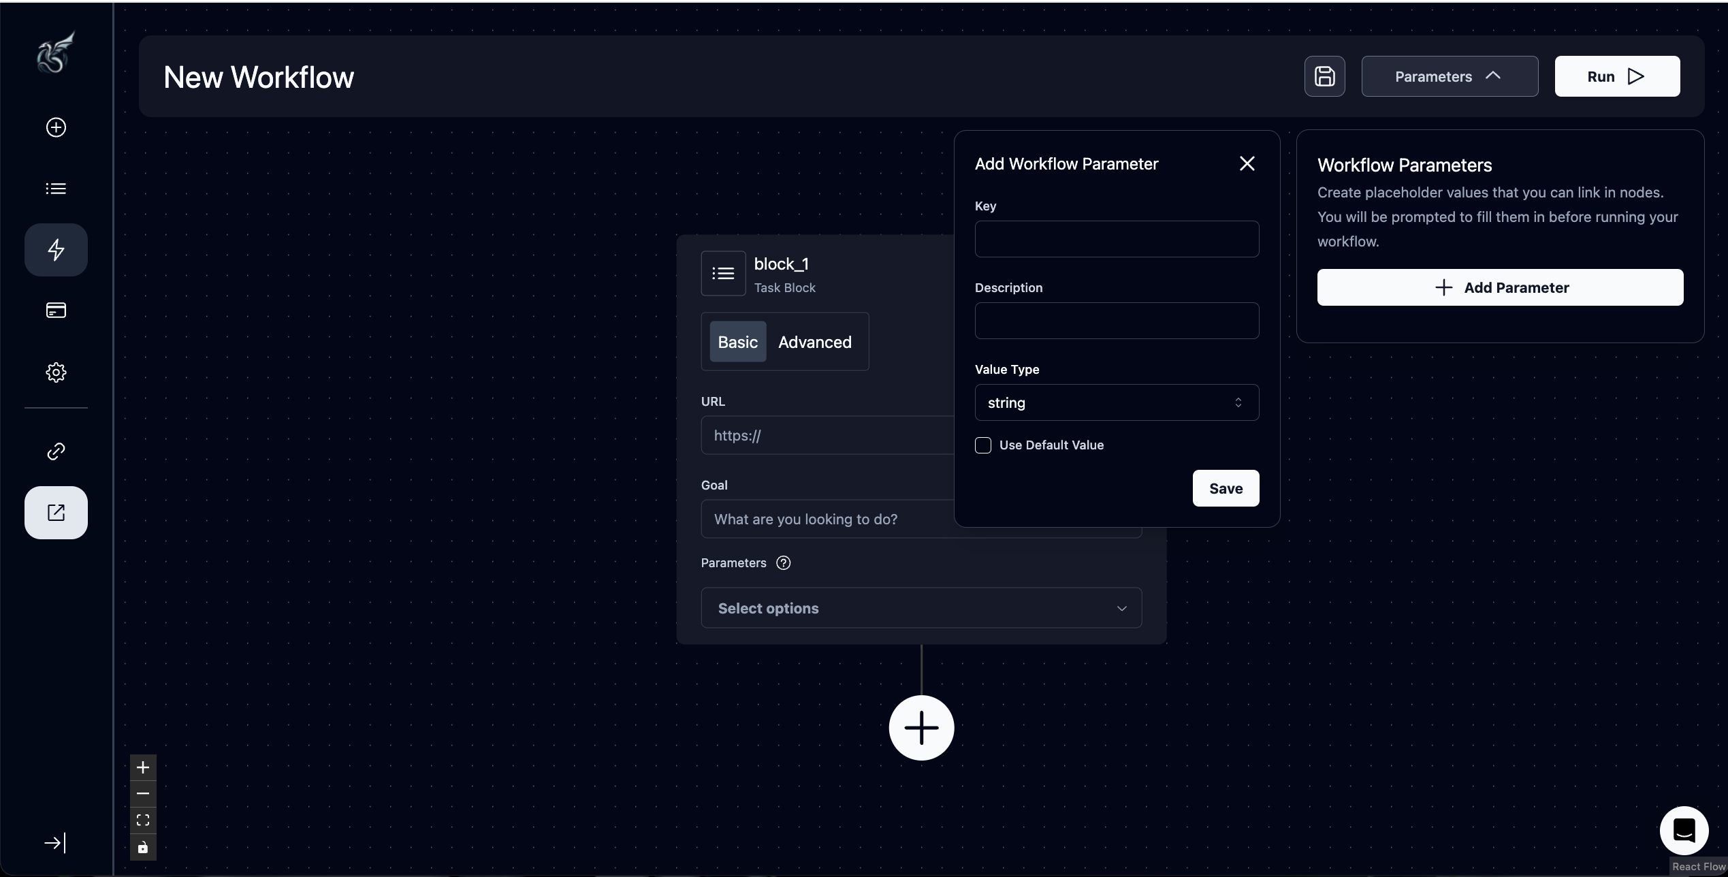Switch to the Advanced tab
The width and height of the screenshot is (1728, 877).
point(814,342)
